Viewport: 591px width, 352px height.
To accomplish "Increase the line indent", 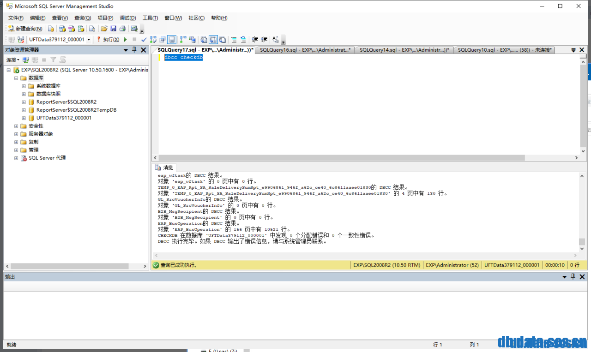I will click(264, 40).
